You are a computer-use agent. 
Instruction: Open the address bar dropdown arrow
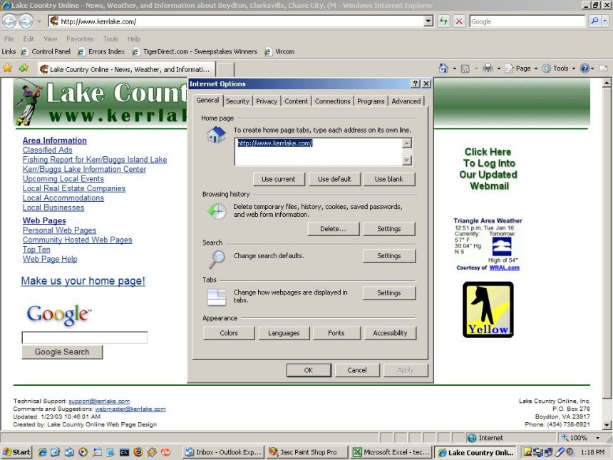click(428, 21)
